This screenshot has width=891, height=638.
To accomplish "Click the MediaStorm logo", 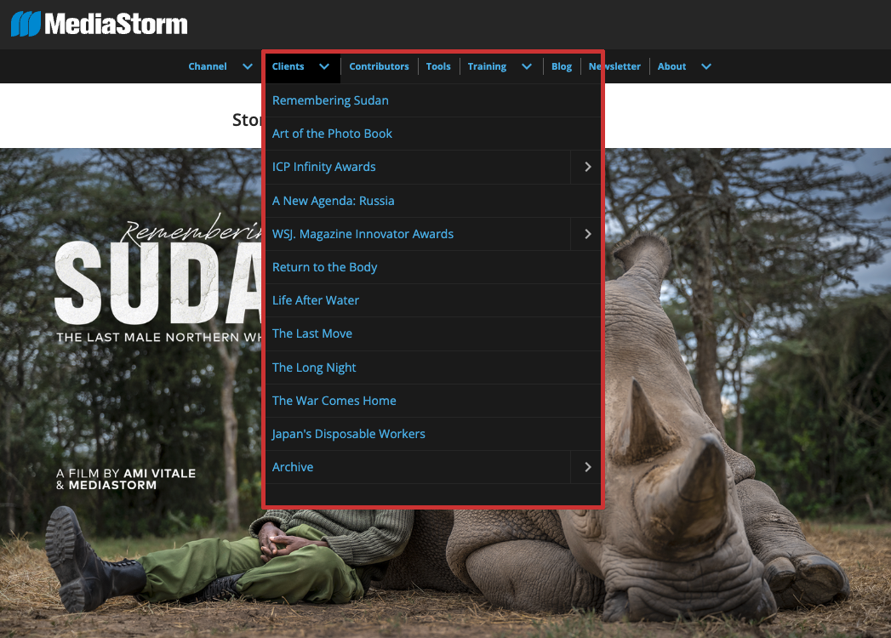I will pyautogui.click(x=100, y=24).
